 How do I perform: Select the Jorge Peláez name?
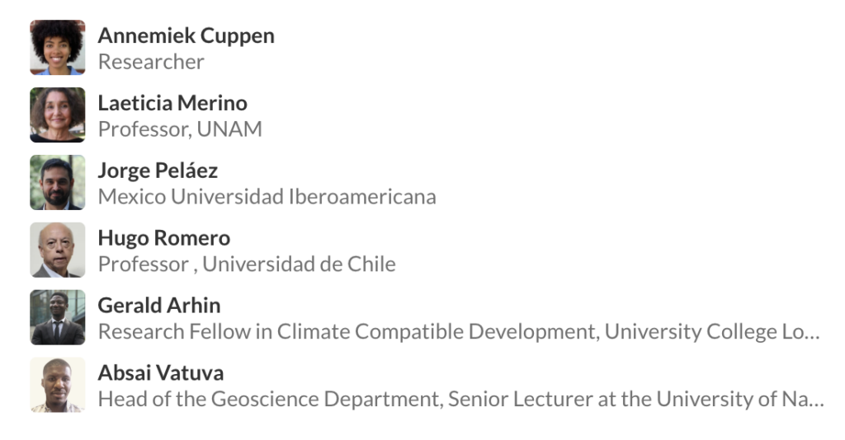[x=158, y=171]
